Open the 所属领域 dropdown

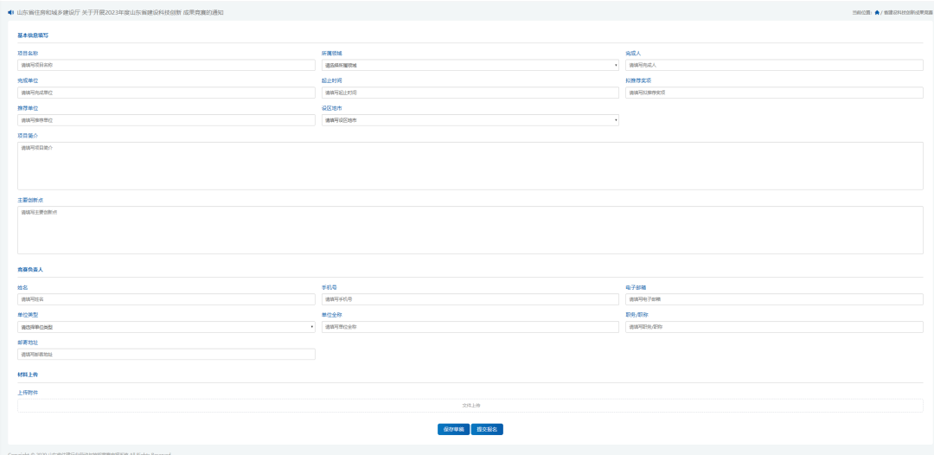tap(470, 65)
